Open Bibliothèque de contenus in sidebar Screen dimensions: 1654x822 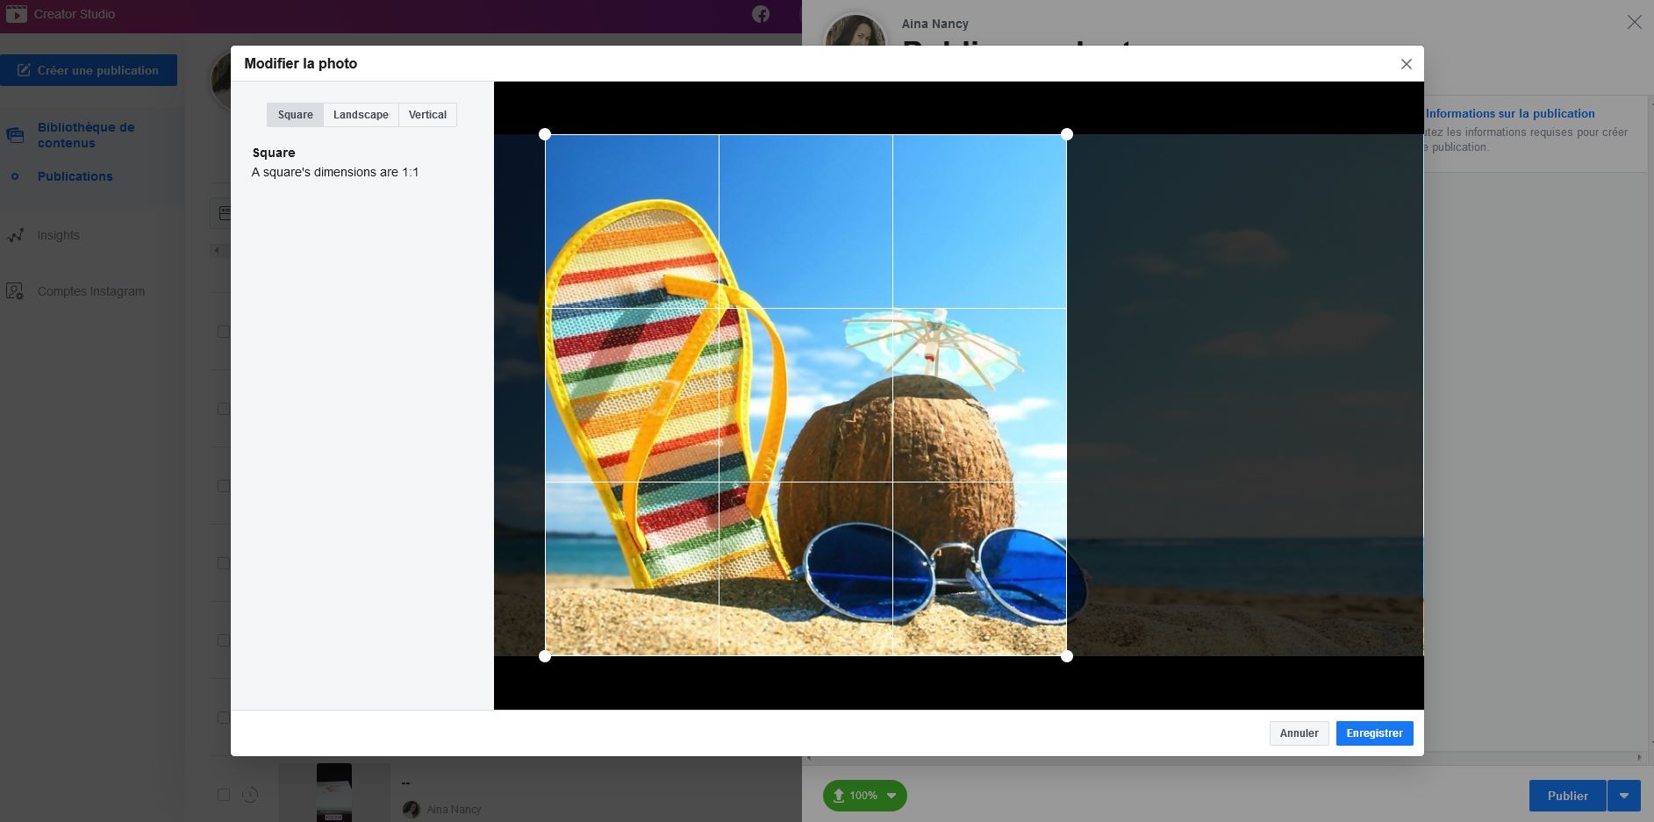[86, 135]
